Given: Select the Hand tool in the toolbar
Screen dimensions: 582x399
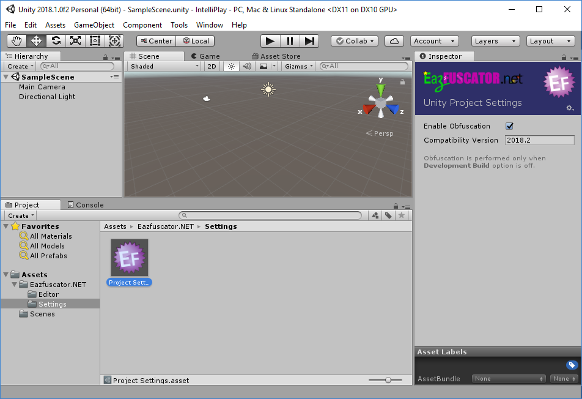Looking at the screenshot, I should pos(15,40).
